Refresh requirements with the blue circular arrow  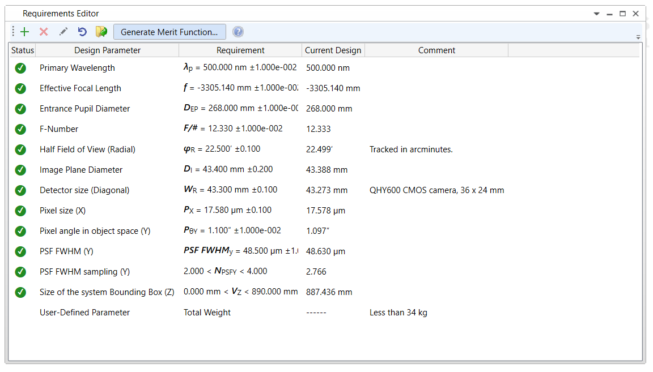tap(82, 32)
